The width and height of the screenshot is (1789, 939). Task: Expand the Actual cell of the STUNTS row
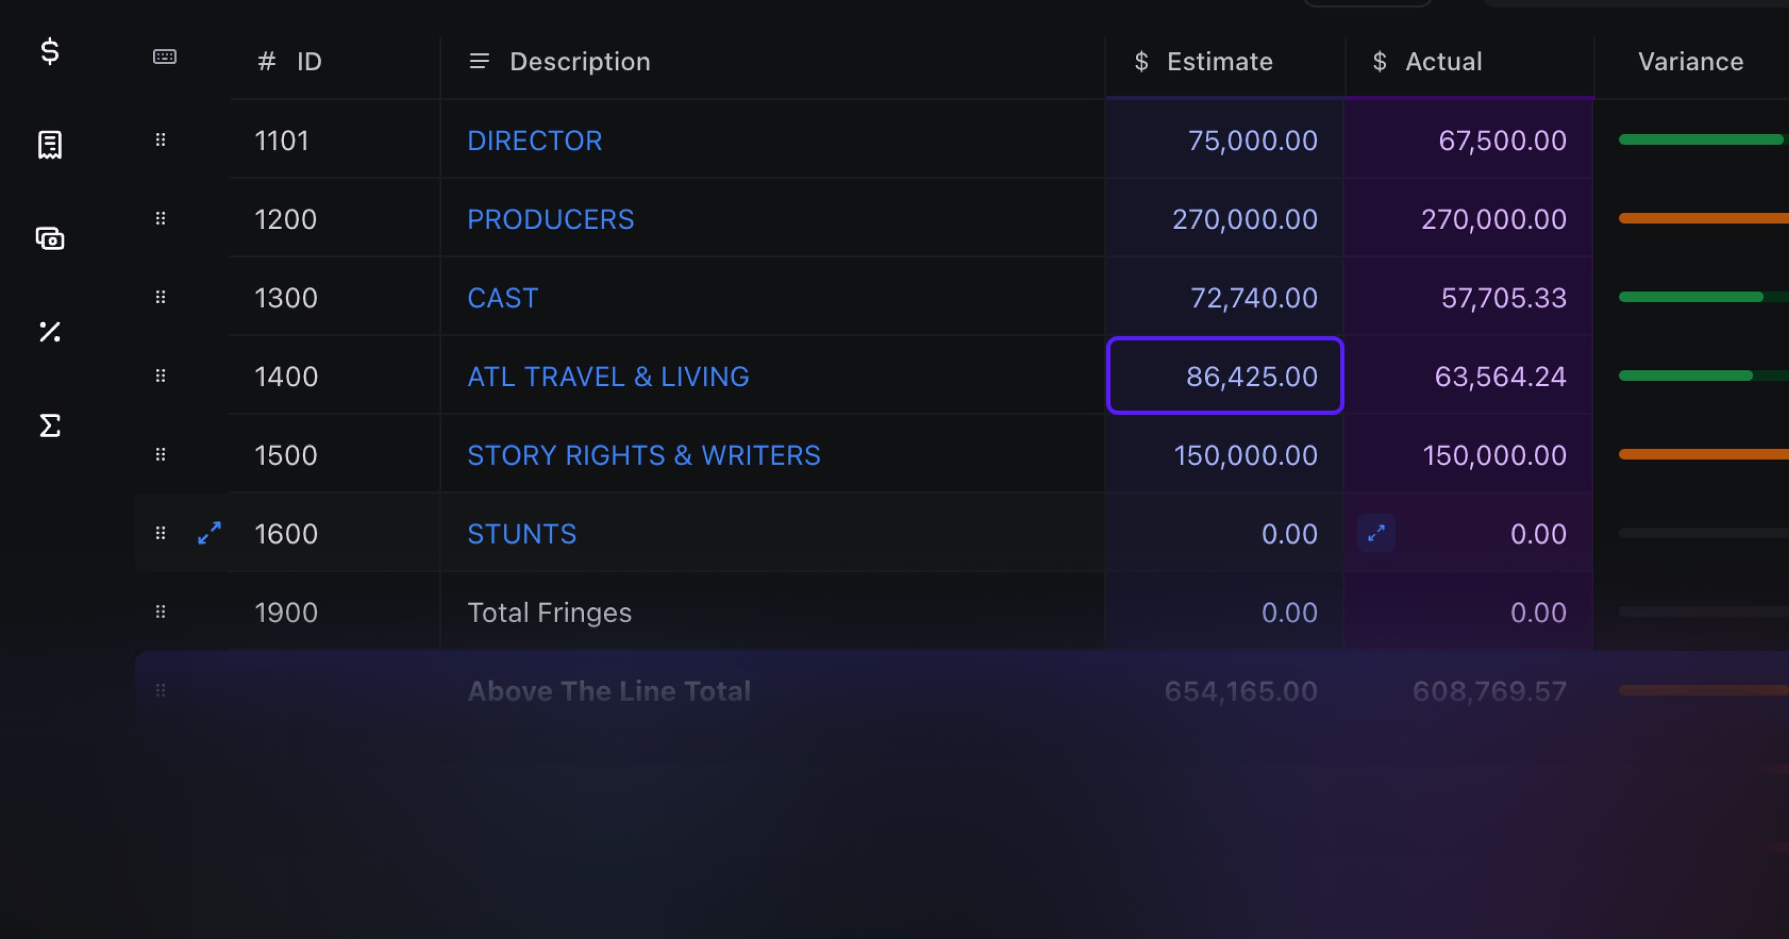[1376, 533]
